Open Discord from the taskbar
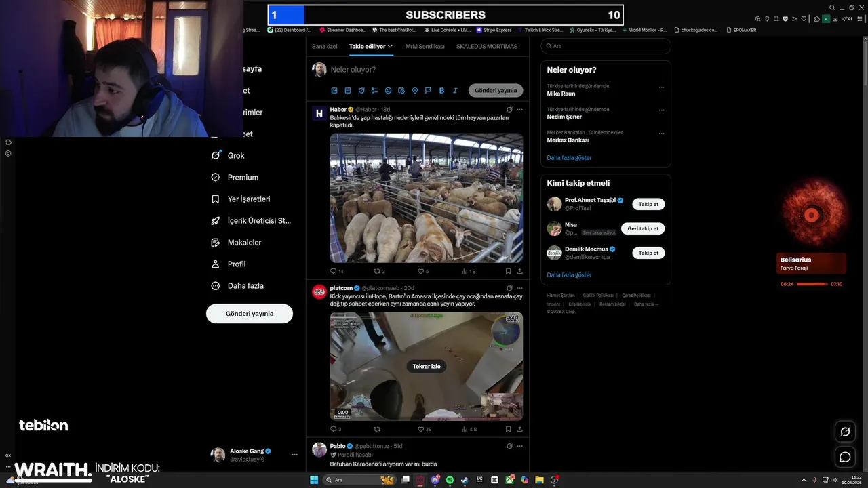Image resolution: width=868 pixels, height=488 pixels. [435, 480]
